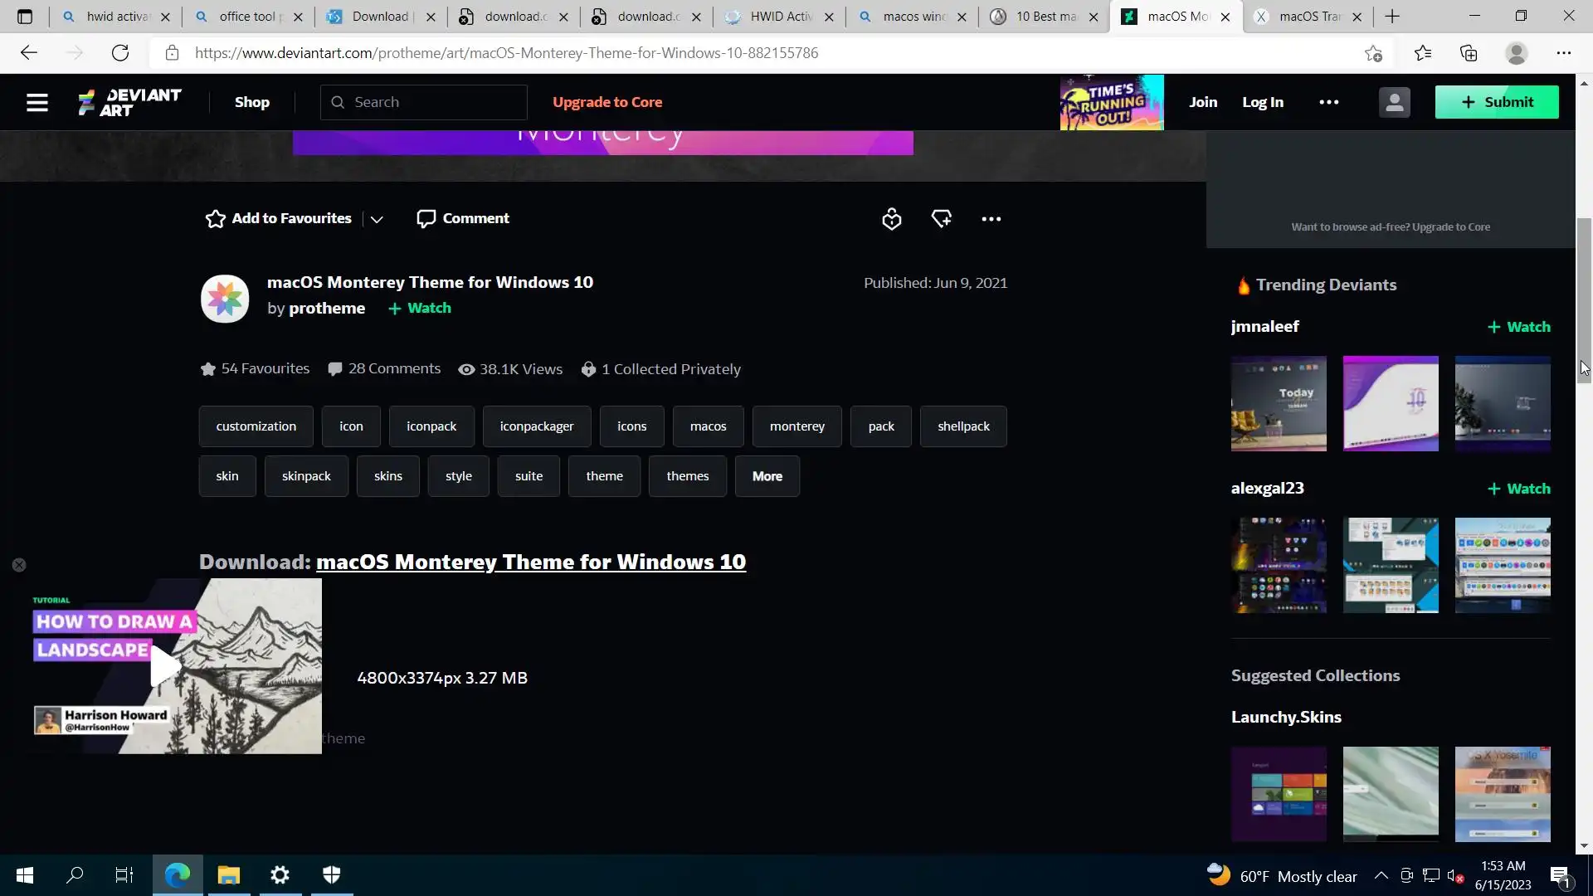
Task: Show hidden system tray icons
Action: coord(1381,876)
